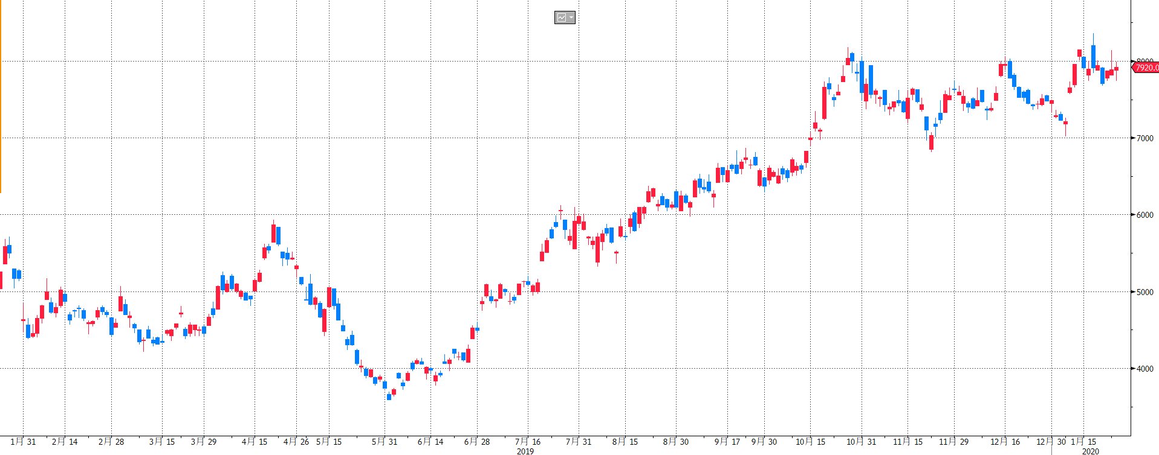Viewport: 1159px width, 455px height.
Task: Select the 11月 15 date label
Action: (x=907, y=442)
